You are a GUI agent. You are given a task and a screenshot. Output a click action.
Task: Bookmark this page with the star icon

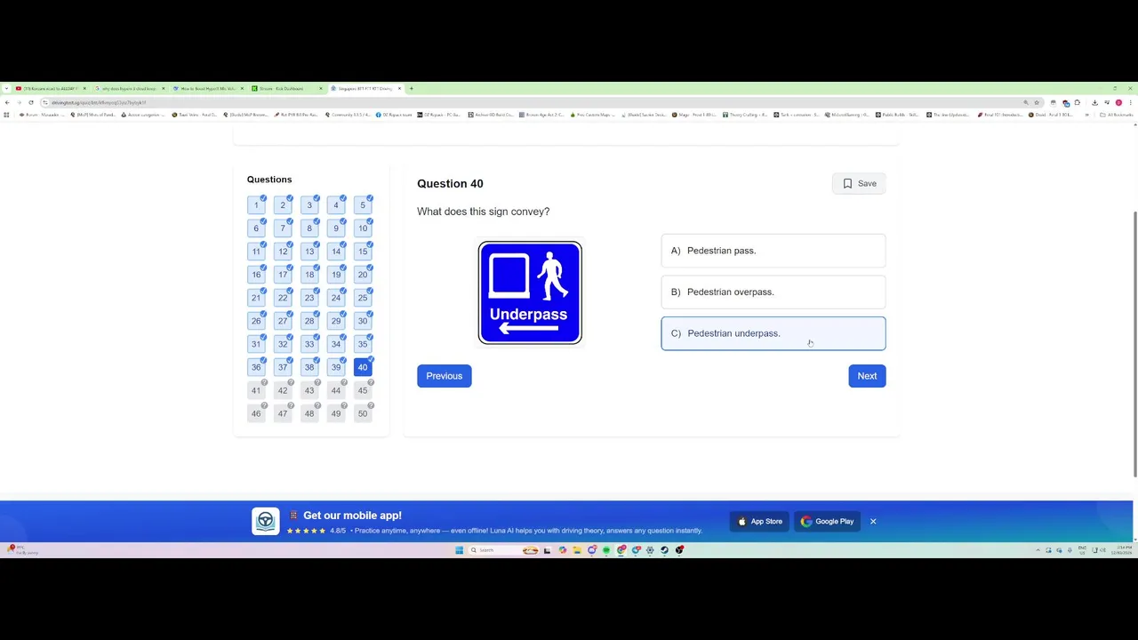(x=1037, y=102)
